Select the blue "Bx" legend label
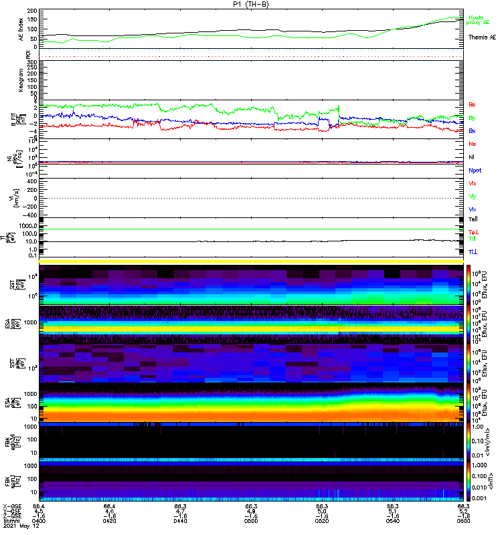 [472, 130]
